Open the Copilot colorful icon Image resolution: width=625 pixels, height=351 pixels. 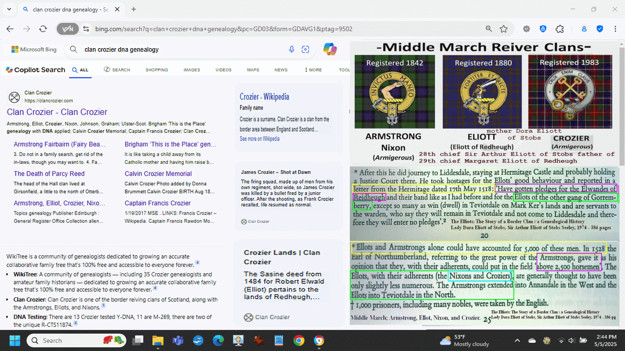point(330,49)
